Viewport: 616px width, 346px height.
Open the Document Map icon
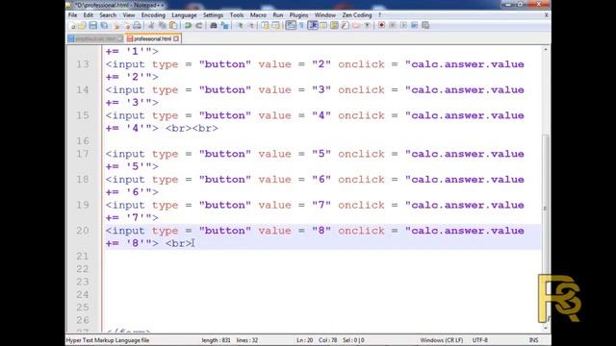[x=335, y=26]
